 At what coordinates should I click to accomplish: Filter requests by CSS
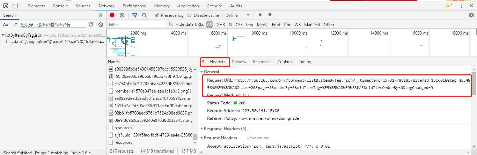[x=239, y=24]
